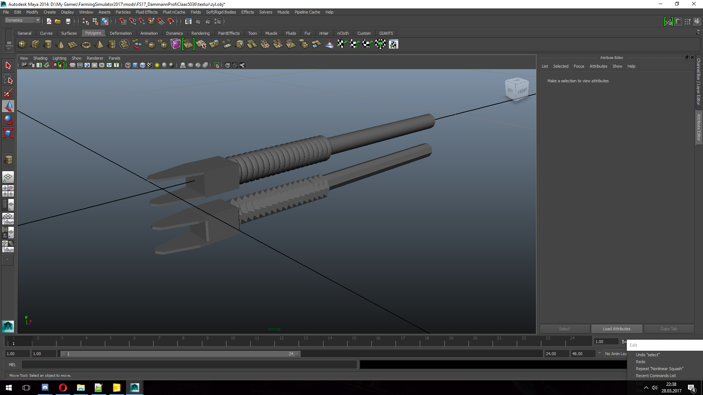
Task: Toggle textured display checker icon
Action: tap(150, 65)
